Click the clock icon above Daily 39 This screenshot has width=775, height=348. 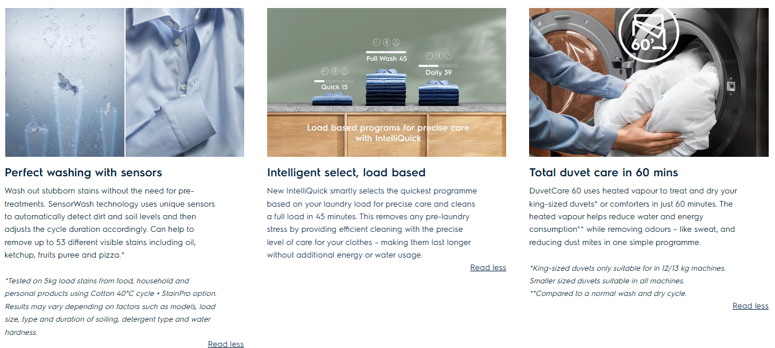tap(429, 56)
